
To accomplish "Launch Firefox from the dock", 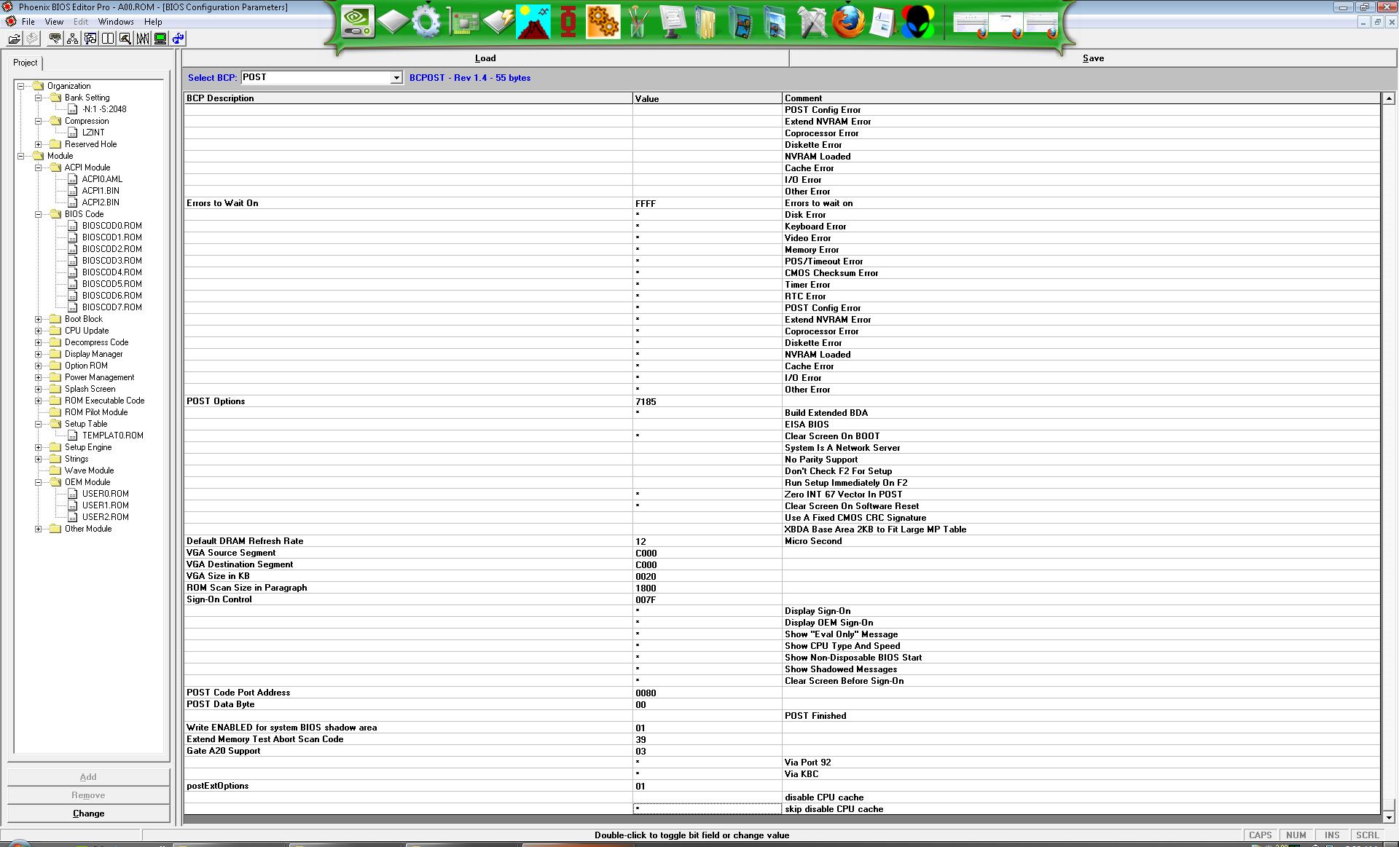I will click(x=848, y=22).
